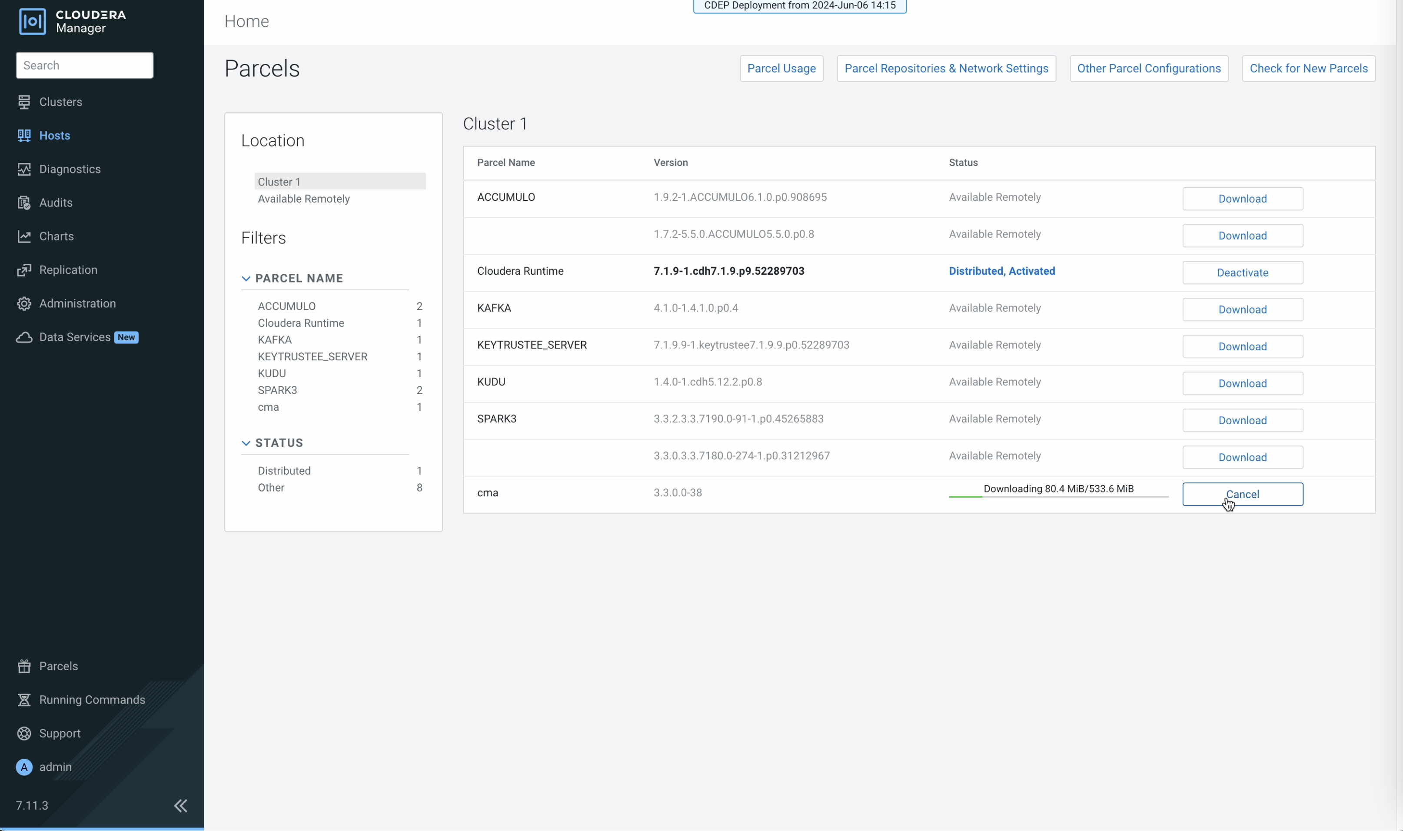Click the Diagnostics chart icon
The image size is (1403, 831).
[x=24, y=169]
